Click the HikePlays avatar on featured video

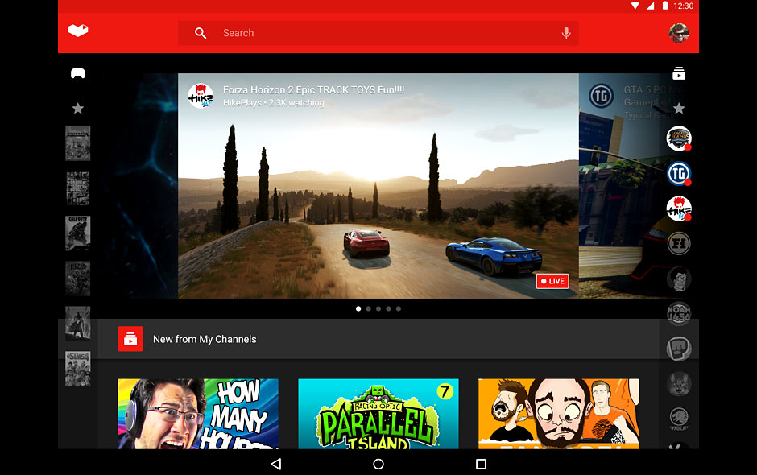pyautogui.click(x=201, y=96)
